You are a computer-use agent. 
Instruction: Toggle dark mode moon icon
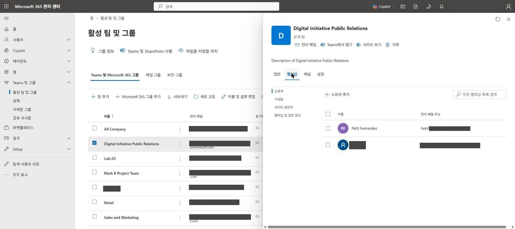(429, 6)
